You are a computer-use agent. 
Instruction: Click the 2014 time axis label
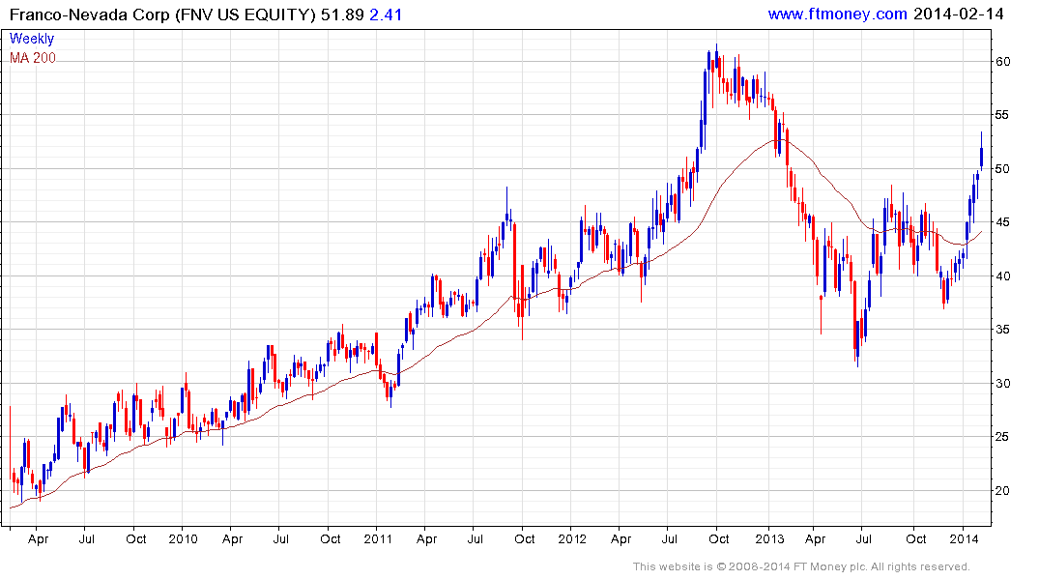964,538
